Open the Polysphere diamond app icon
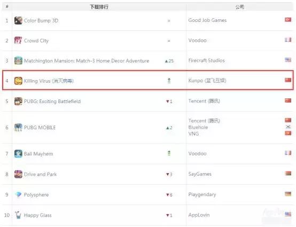Screen dimensions: 296x227 pos(18,194)
